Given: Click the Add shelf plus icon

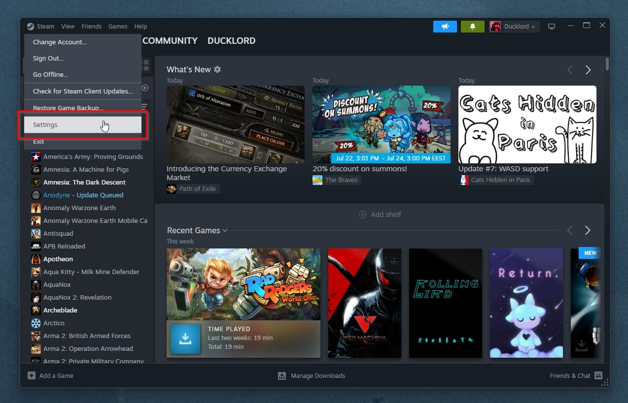Looking at the screenshot, I should 363,215.
